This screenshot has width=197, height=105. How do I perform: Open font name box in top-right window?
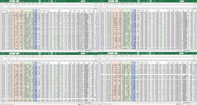tap(111, 1)
